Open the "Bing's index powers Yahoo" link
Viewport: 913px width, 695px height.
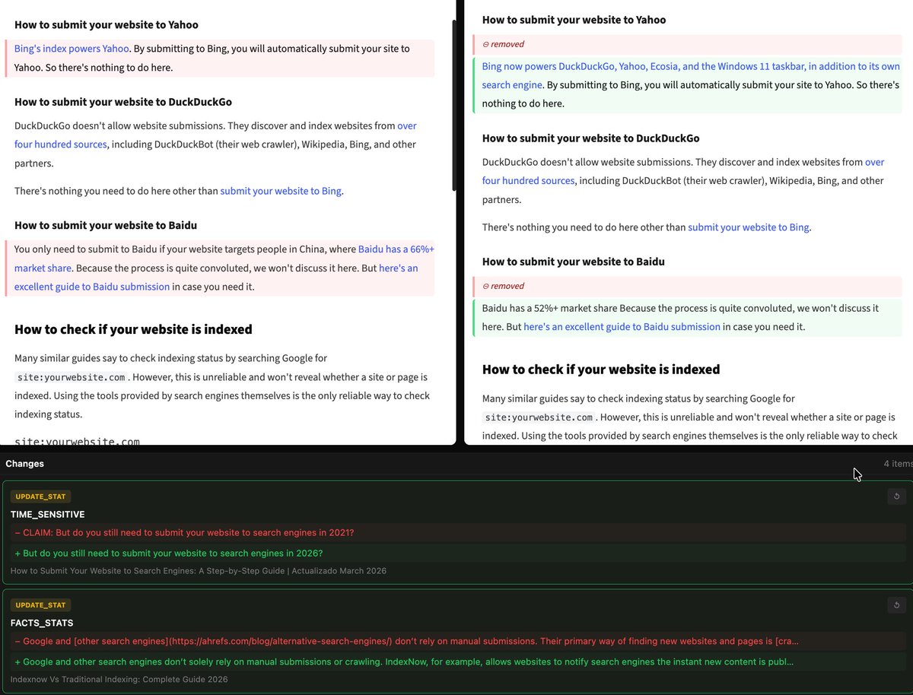click(72, 49)
